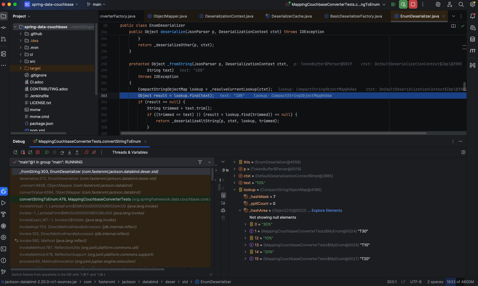Open the main branch dropdown
The height and width of the screenshot is (286, 478).
[96, 4]
